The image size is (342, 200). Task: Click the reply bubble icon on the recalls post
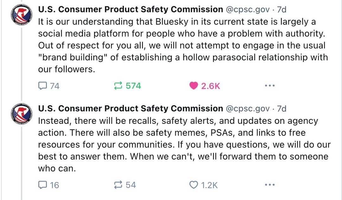click(42, 185)
